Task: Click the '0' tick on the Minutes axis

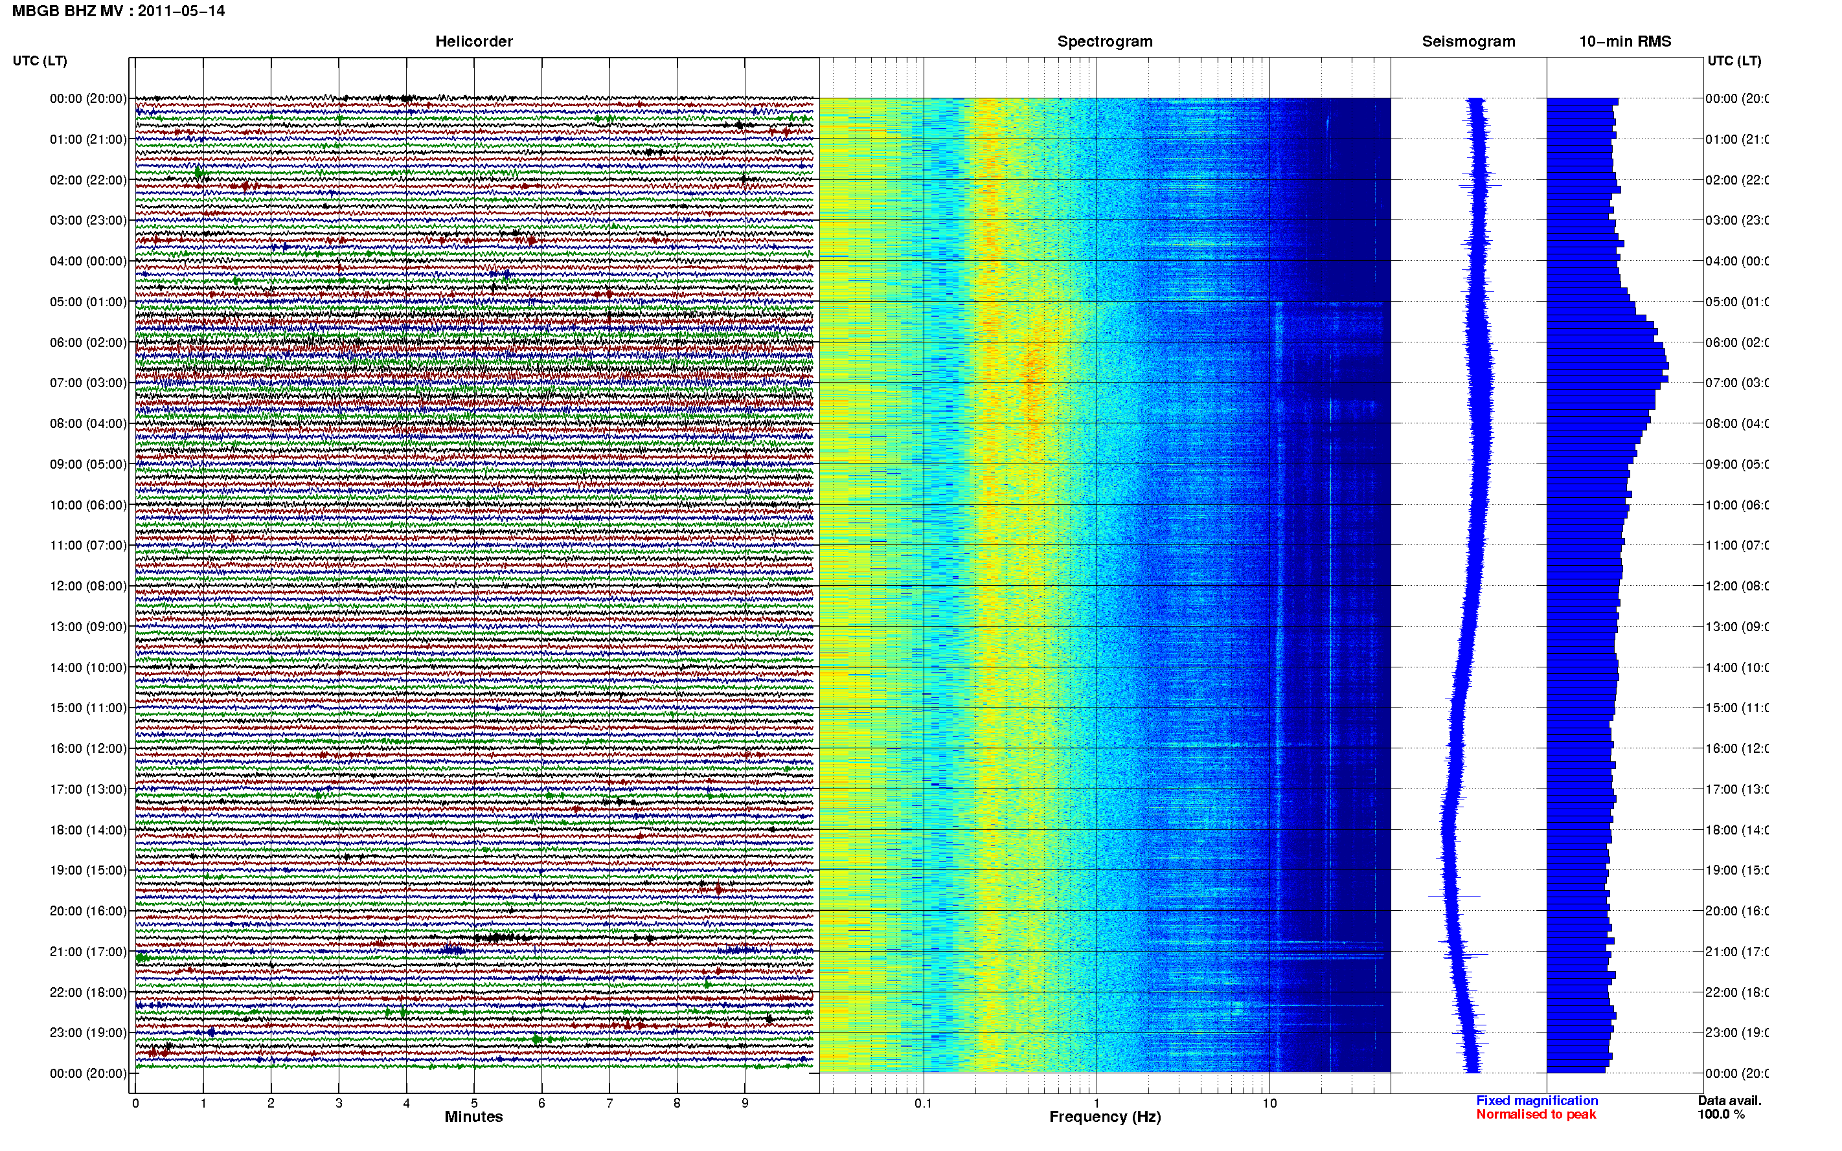Action: 135,1103
